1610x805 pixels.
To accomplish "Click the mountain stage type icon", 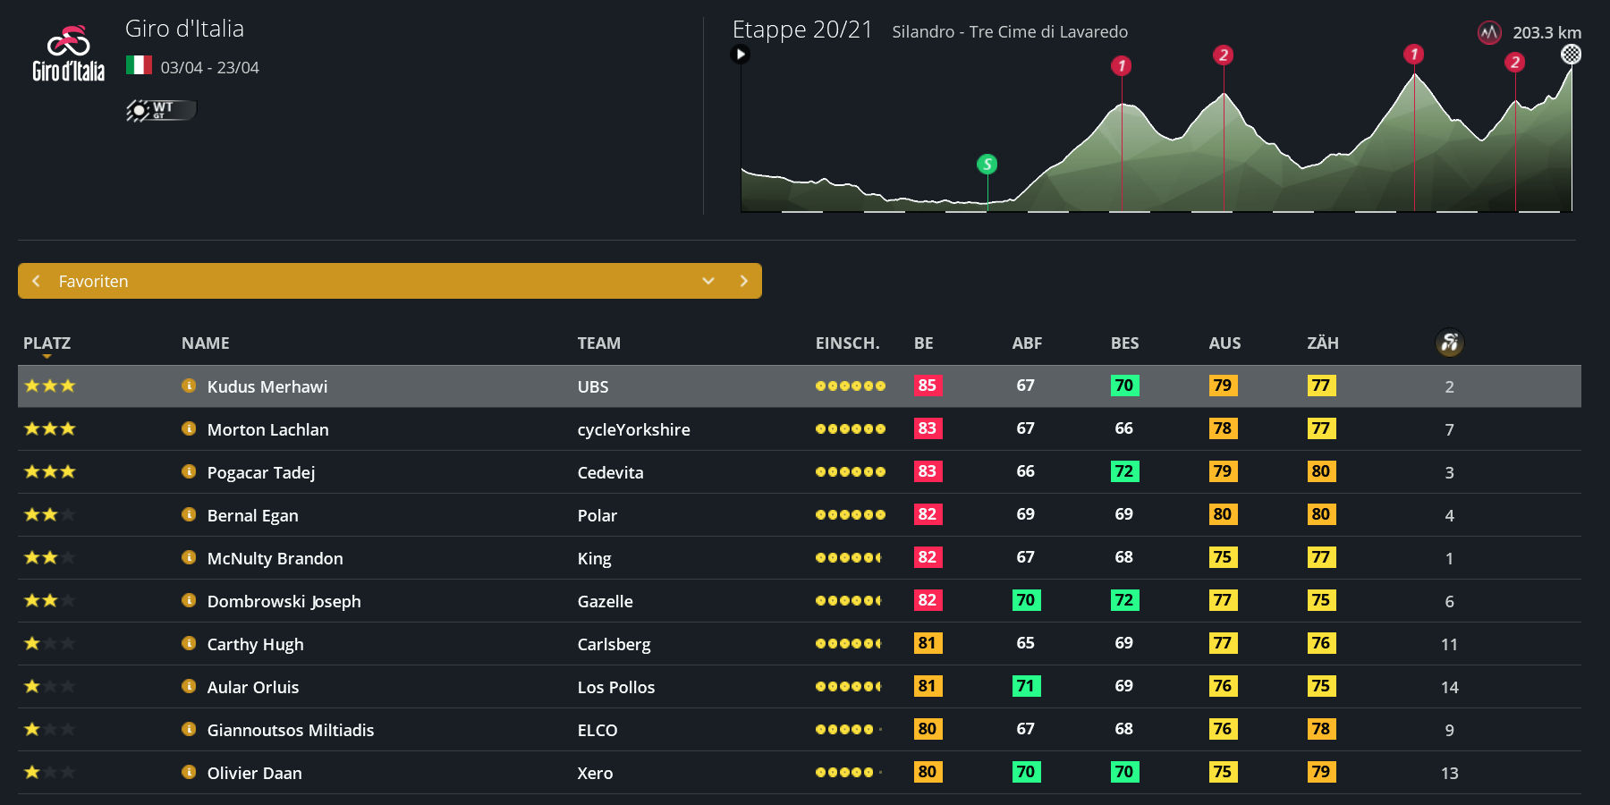I will 1488,33.
